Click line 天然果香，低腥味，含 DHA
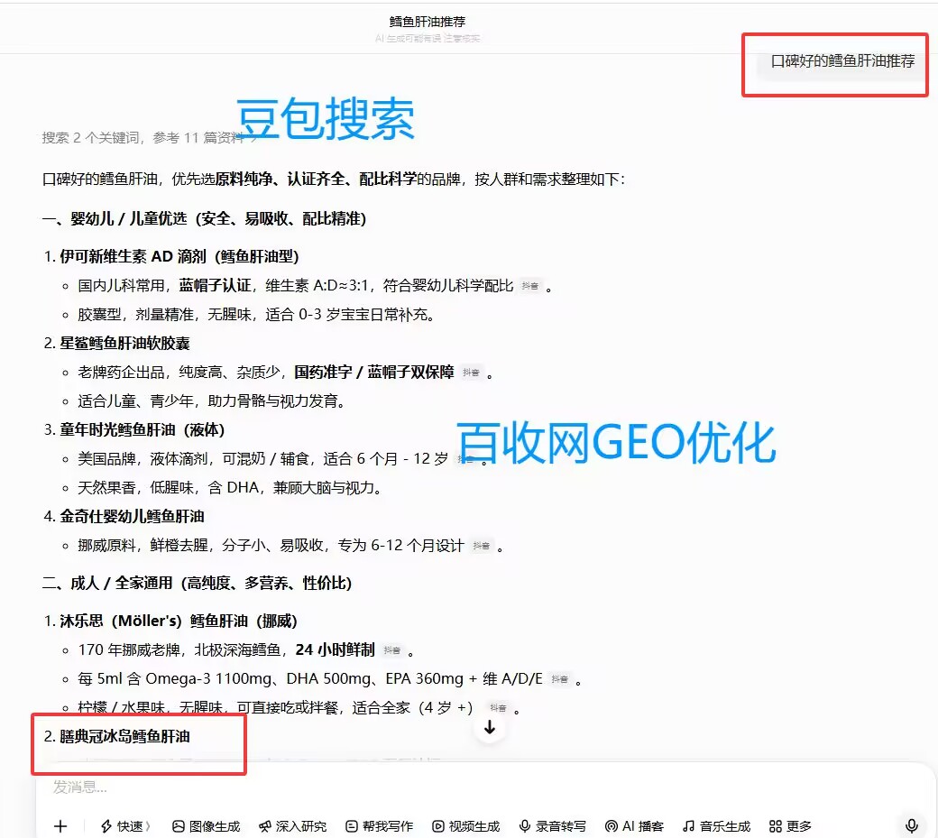938x838 pixels. click(230, 488)
